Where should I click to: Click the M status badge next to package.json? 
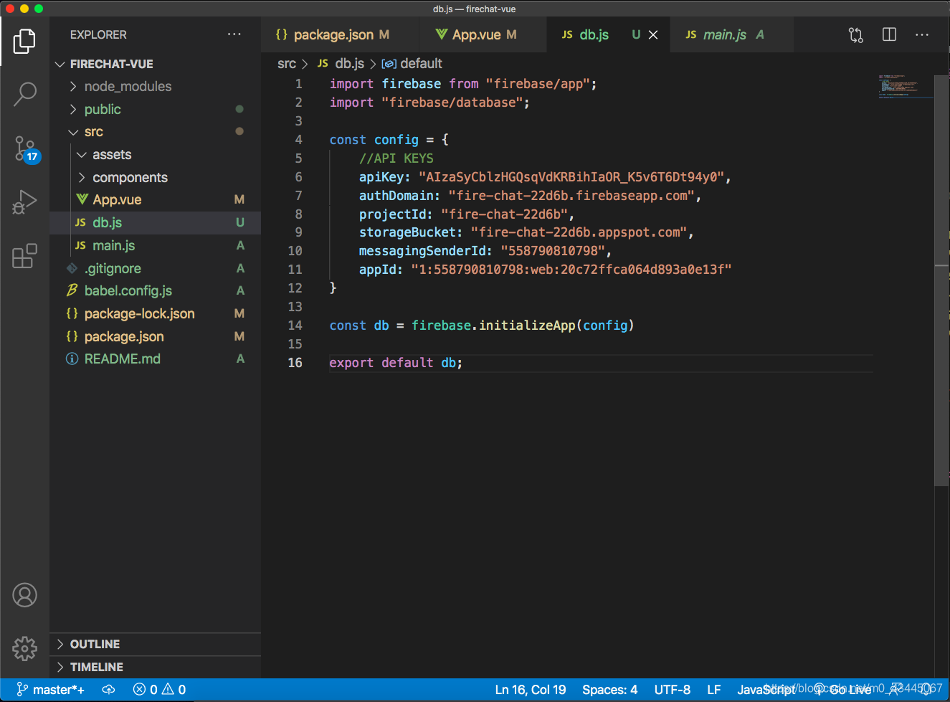(x=239, y=336)
